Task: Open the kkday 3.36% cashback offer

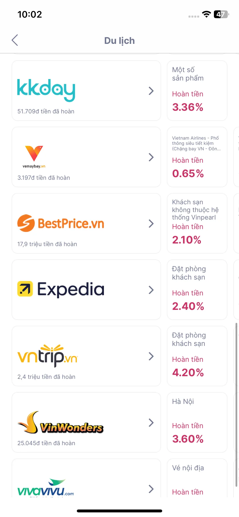Action: (197, 91)
